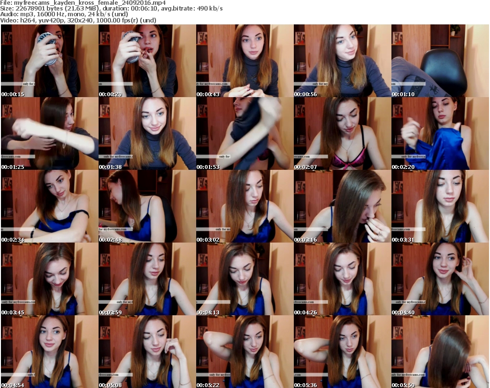Click the thumbnail timestamped 00:02:48

click(147, 206)
